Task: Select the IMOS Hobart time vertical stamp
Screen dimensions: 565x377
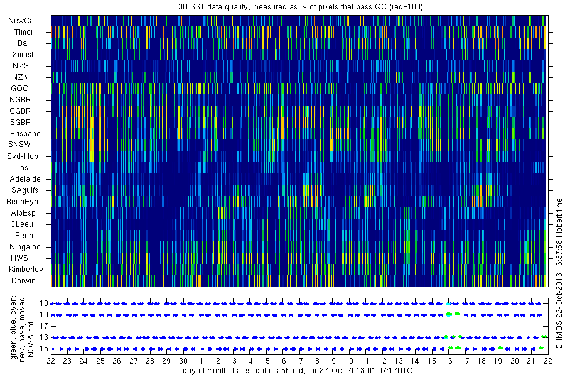Action: (559, 273)
